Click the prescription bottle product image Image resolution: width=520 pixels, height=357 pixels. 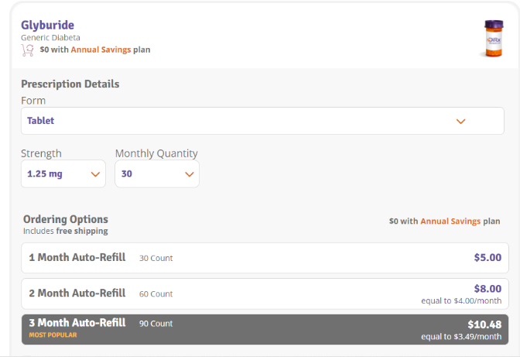coord(492,38)
